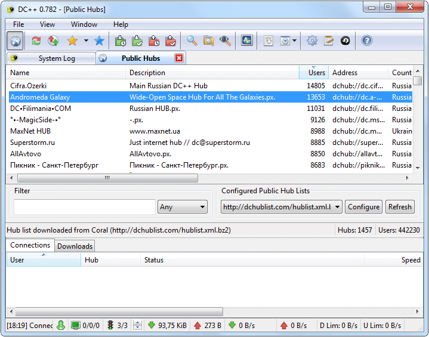Click the connections pane horizontal scrollbar thumb
The image size is (429, 337).
tap(119, 311)
